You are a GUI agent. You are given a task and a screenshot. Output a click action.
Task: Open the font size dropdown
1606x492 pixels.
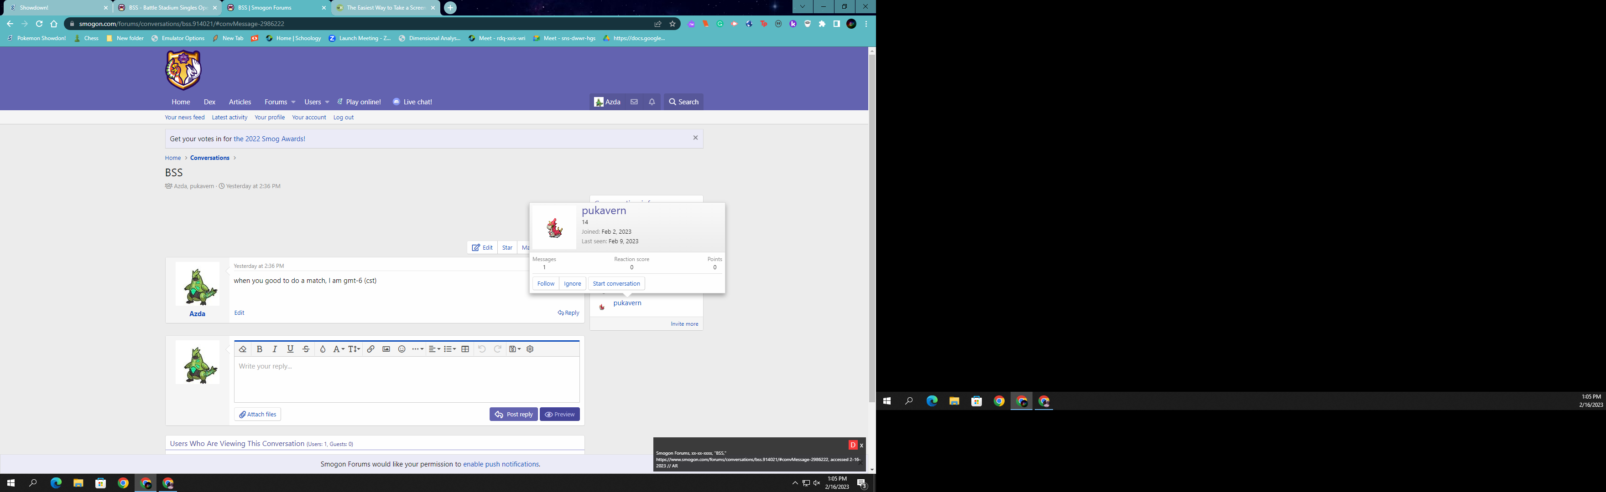(354, 349)
